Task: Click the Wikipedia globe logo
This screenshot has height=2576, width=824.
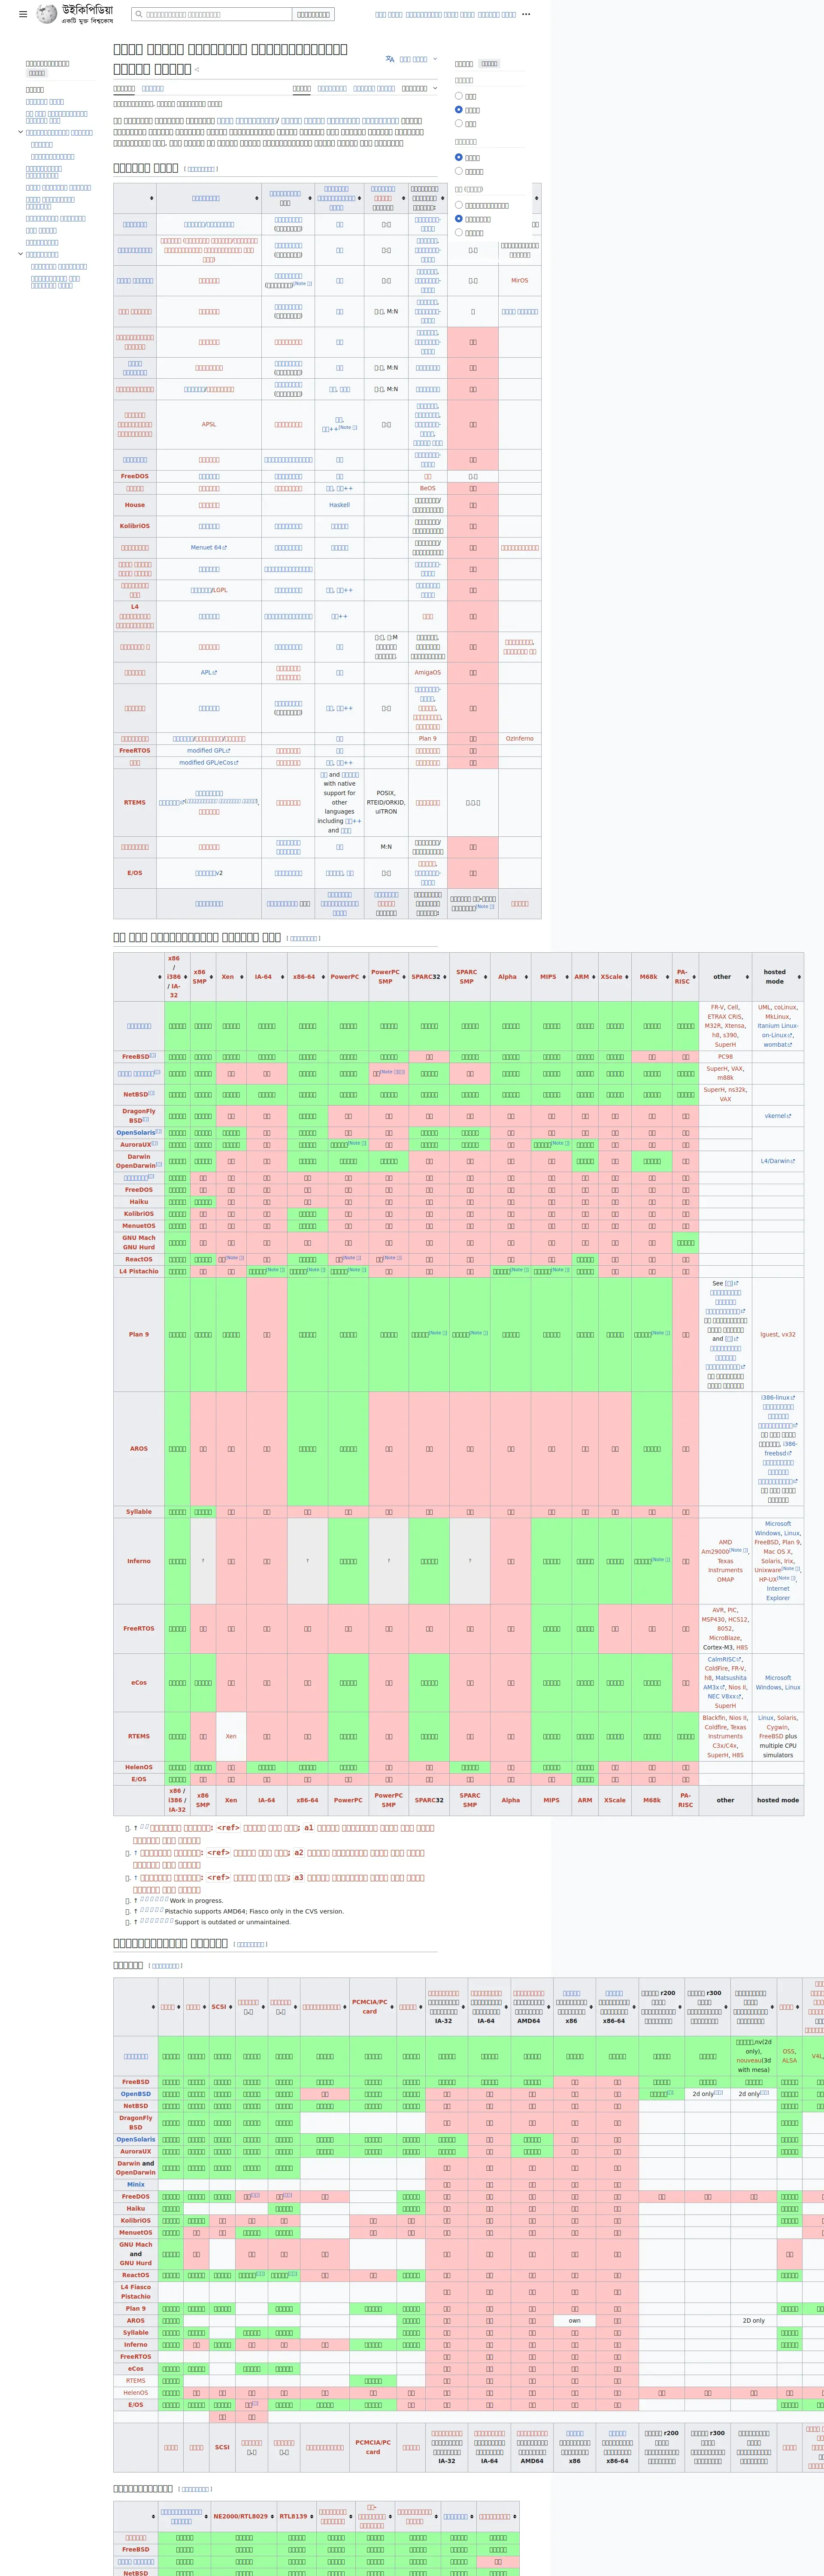Action: 47,14
